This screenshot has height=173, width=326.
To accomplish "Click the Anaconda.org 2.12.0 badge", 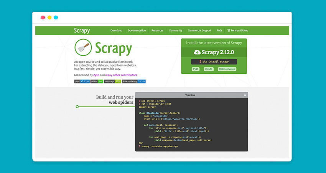I will (x=134, y=82).
